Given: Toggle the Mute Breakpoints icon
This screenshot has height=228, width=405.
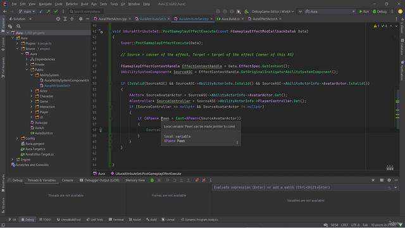Looking at the screenshot, I should [x=204, y=180].
